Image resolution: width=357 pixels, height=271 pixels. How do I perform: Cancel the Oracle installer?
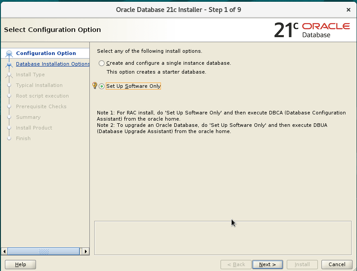pyautogui.click(x=337, y=264)
